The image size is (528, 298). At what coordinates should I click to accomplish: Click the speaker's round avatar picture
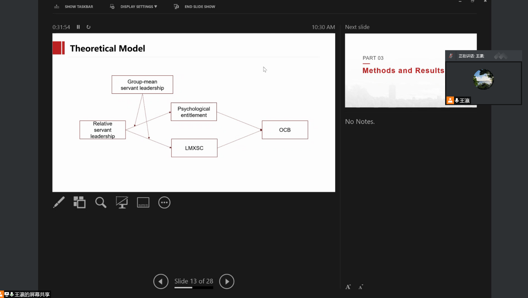(x=483, y=79)
